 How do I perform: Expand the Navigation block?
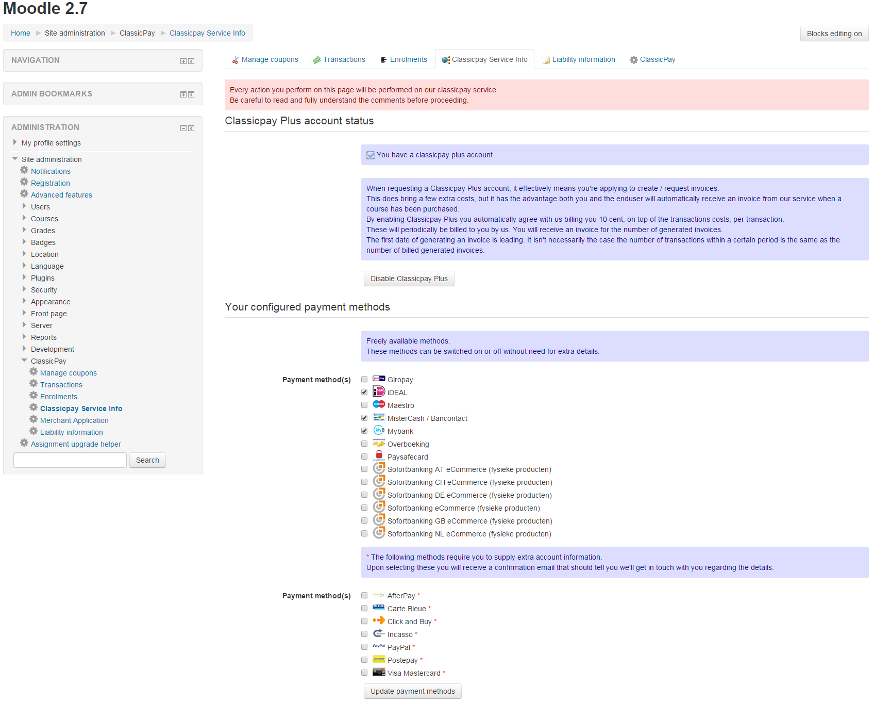coord(183,61)
